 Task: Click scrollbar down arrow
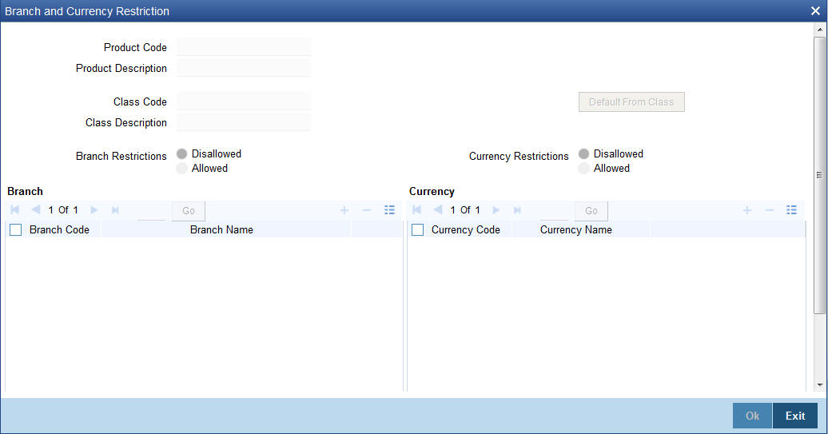coord(819,385)
